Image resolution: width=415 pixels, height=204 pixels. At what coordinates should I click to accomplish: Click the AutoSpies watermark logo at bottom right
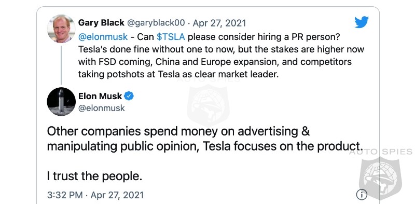(380, 178)
